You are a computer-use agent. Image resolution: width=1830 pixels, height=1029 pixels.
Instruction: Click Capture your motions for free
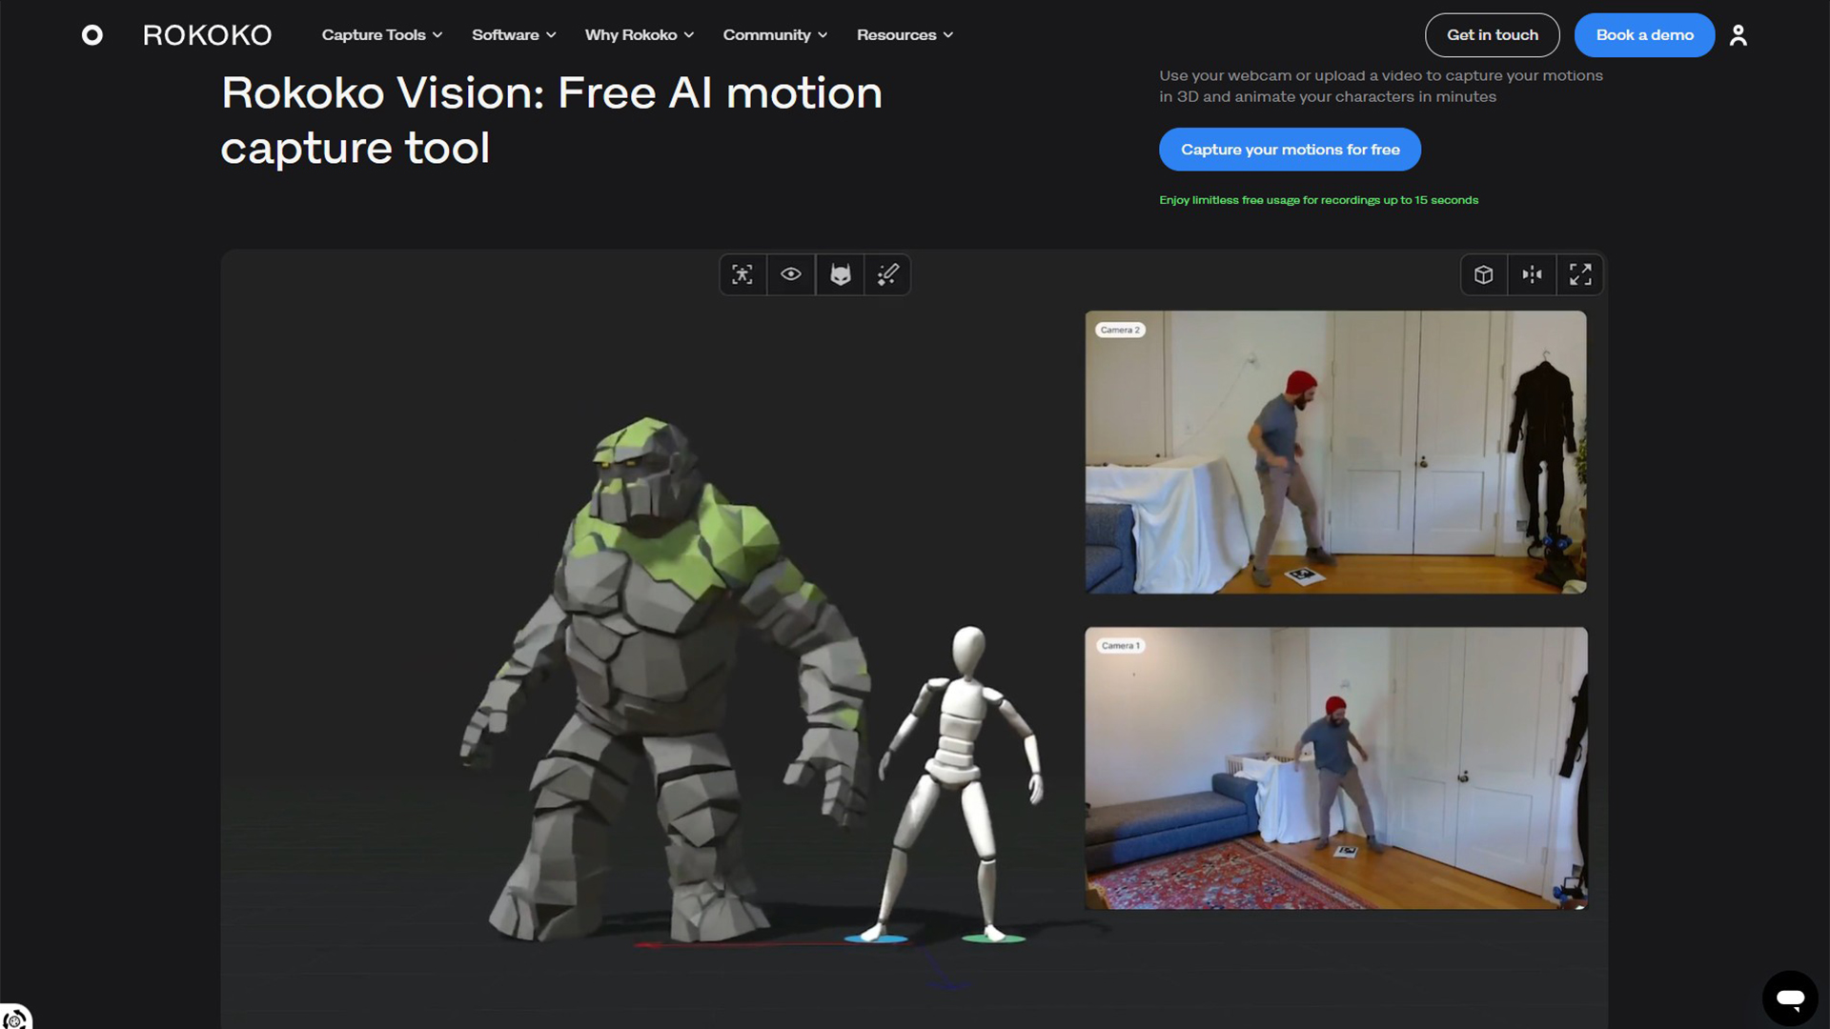coord(1290,150)
